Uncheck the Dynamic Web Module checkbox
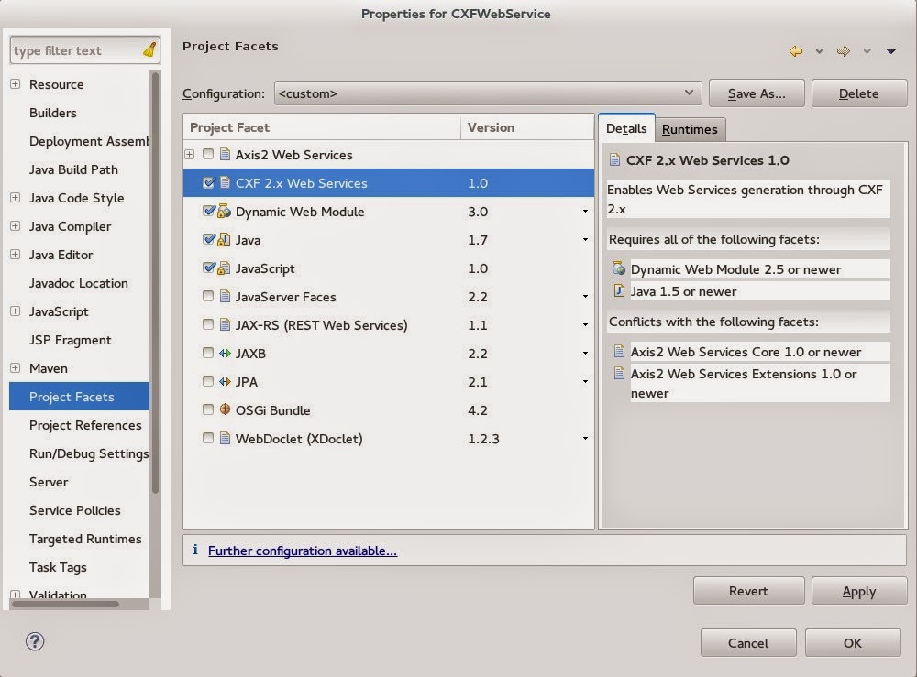The image size is (917, 677). [x=208, y=211]
